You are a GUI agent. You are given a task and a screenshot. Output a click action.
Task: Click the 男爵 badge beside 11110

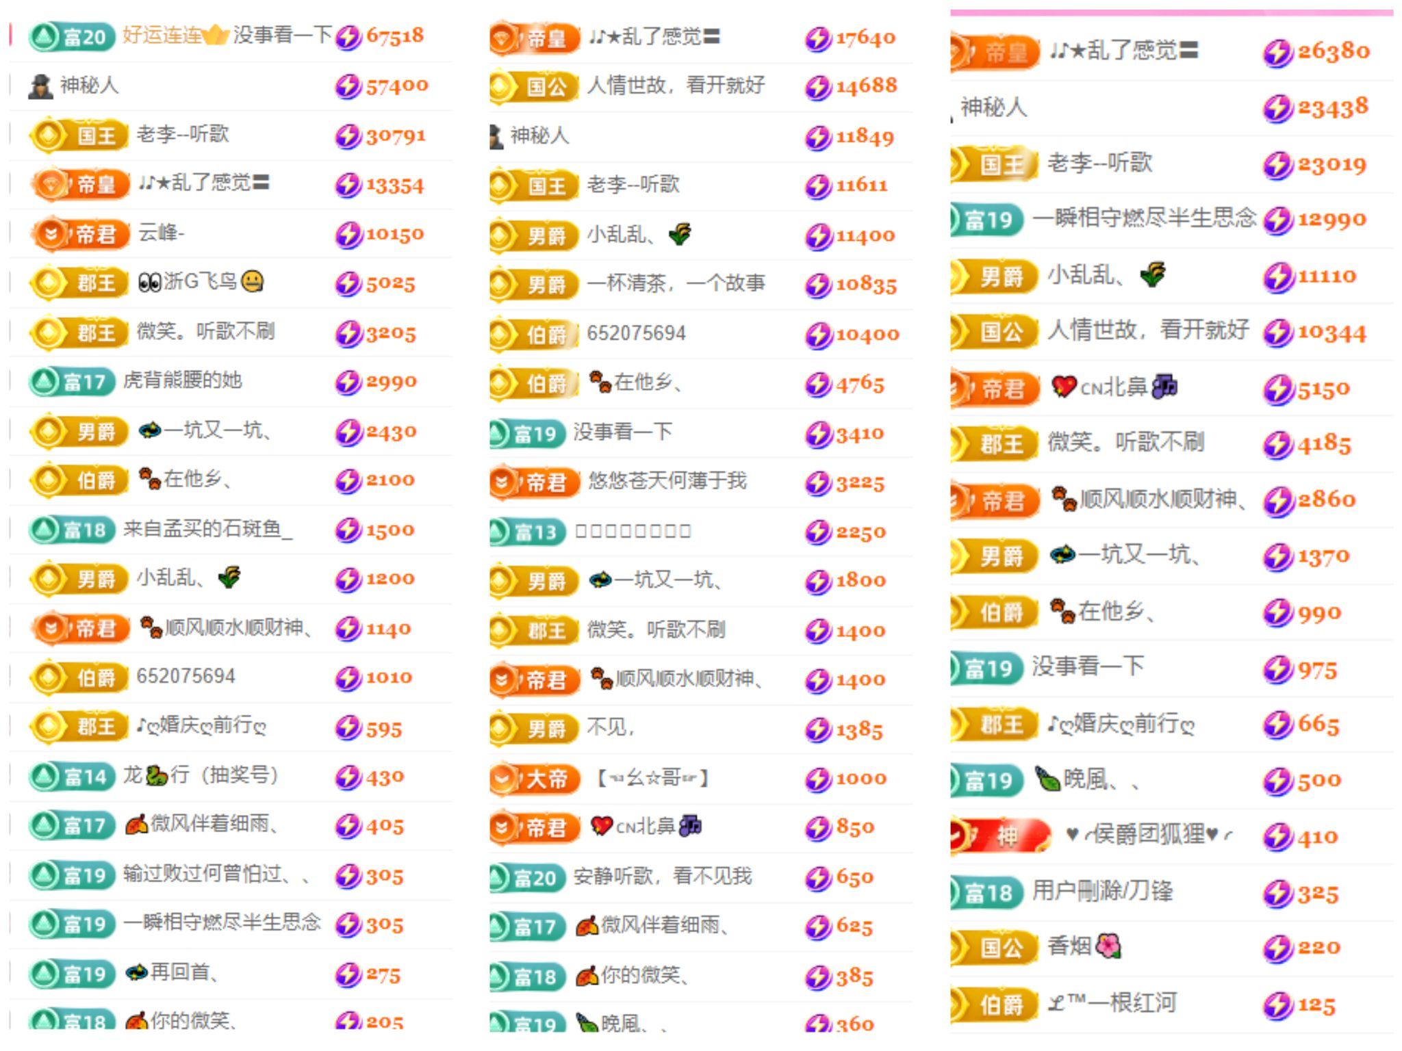coord(995,276)
